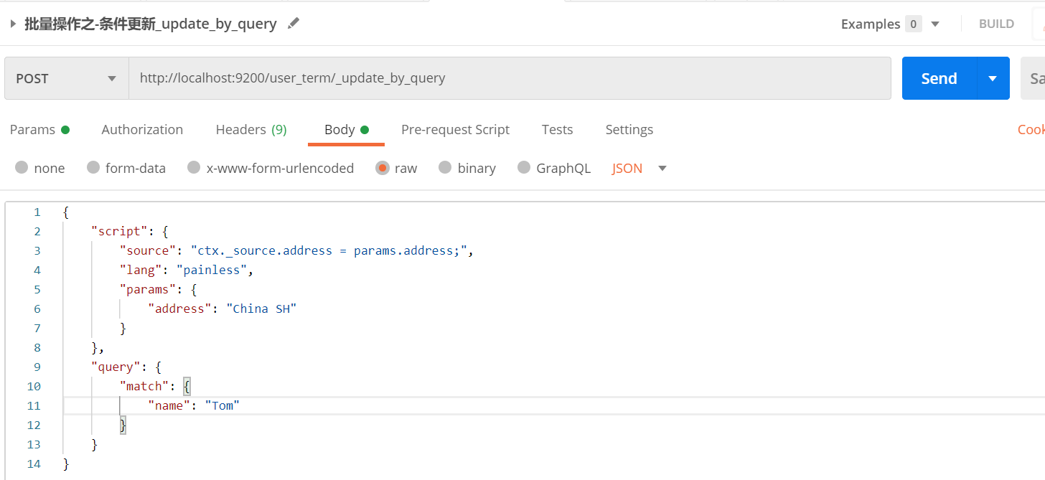
Task: Click the "China SH" value
Action: click(x=261, y=309)
